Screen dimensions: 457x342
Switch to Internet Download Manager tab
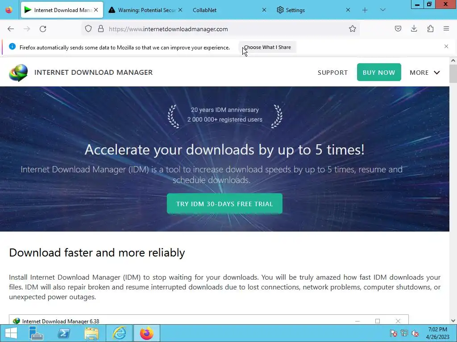62,10
